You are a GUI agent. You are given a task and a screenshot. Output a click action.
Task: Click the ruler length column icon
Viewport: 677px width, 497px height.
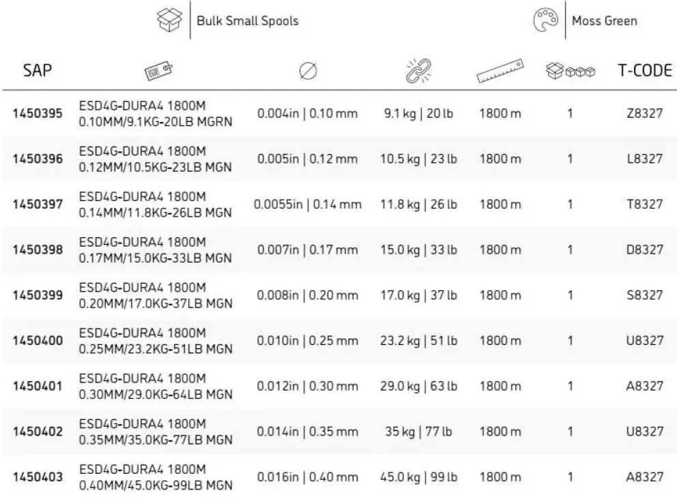500,71
